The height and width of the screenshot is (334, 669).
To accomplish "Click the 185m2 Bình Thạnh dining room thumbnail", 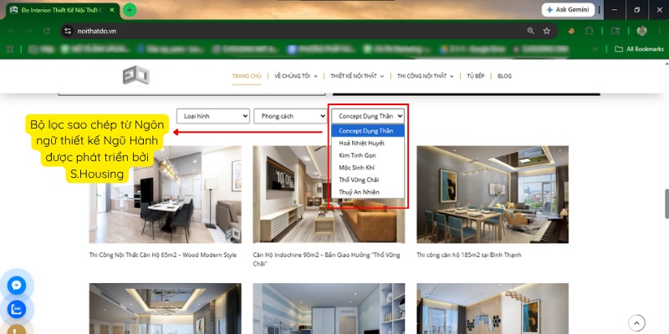I will click(493, 195).
